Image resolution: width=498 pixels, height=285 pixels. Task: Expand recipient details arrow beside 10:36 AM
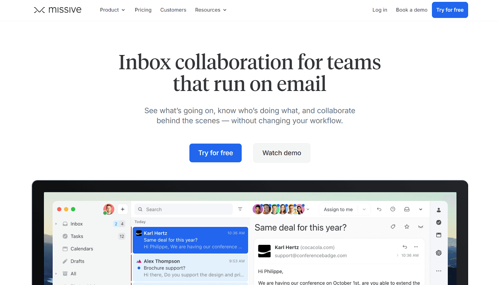pos(397,255)
